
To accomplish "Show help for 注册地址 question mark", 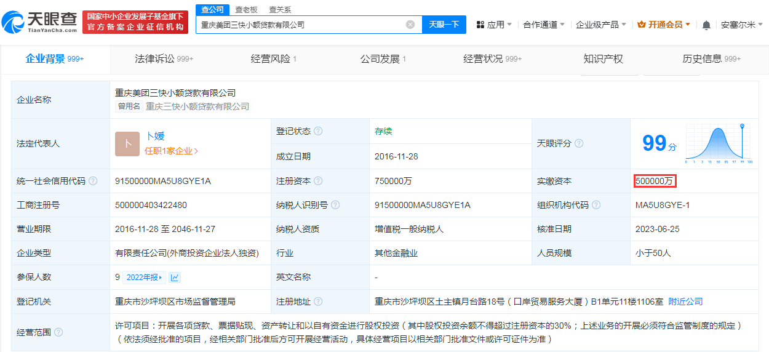I will click(318, 302).
